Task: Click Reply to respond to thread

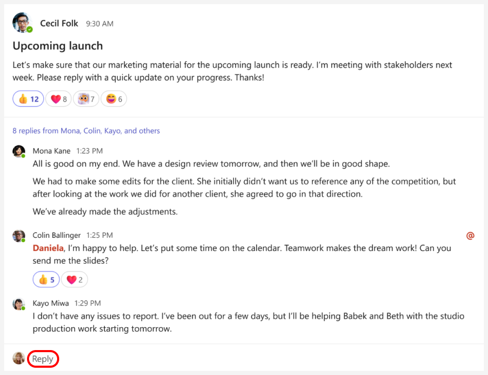Action: pyautogui.click(x=43, y=359)
